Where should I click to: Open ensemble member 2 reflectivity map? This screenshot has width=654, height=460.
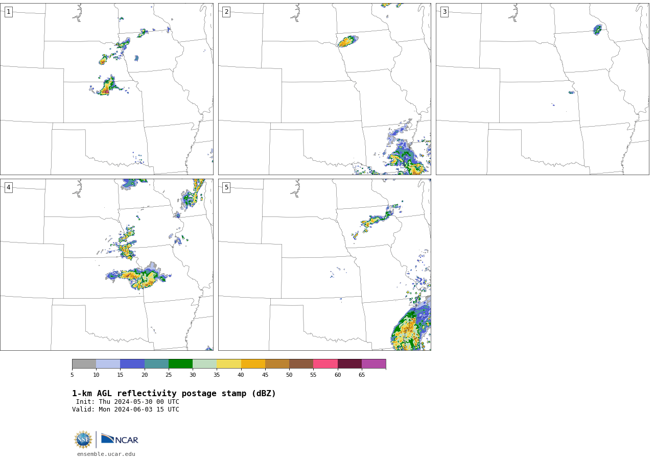point(324,89)
